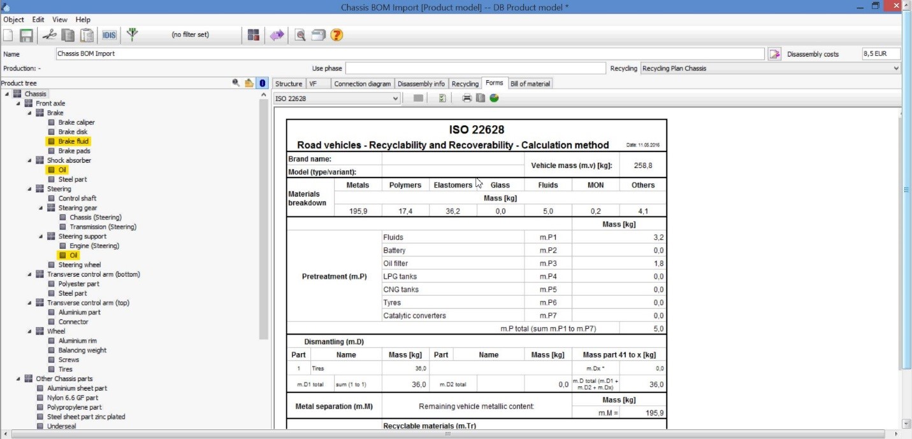Collapse the Front axle node

pyautogui.click(x=18, y=104)
